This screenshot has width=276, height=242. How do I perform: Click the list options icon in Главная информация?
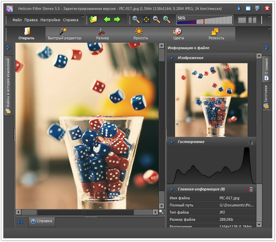click(250, 189)
